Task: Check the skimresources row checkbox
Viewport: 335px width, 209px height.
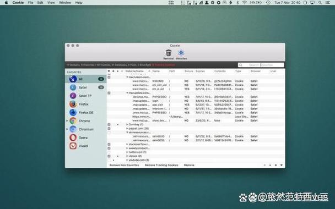Action: 109,133
